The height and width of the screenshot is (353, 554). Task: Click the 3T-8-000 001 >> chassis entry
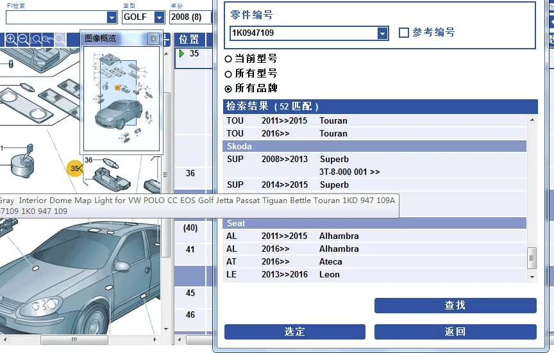349,172
